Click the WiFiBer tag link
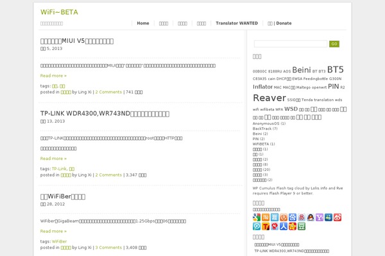385x256 pixels. 59,241
